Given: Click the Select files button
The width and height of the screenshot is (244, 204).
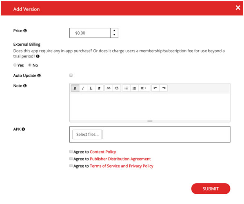Looking at the screenshot, I should pyautogui.click(x=87, y=135).
